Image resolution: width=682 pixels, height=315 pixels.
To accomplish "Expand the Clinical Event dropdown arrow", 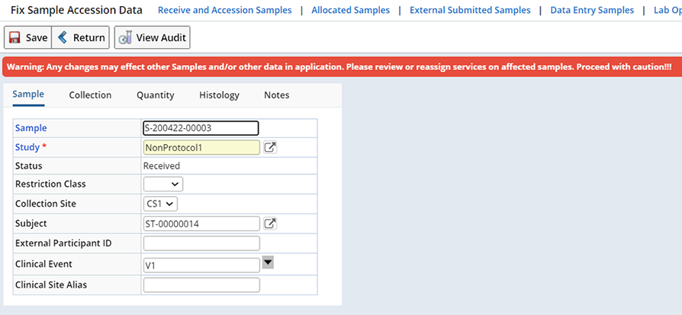I will (x=268, y=262).
